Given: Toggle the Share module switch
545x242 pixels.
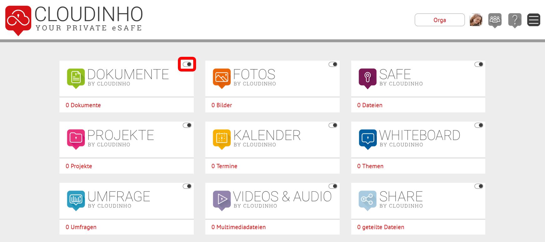Looking at the screenshot, I should (x=479, y=186).
